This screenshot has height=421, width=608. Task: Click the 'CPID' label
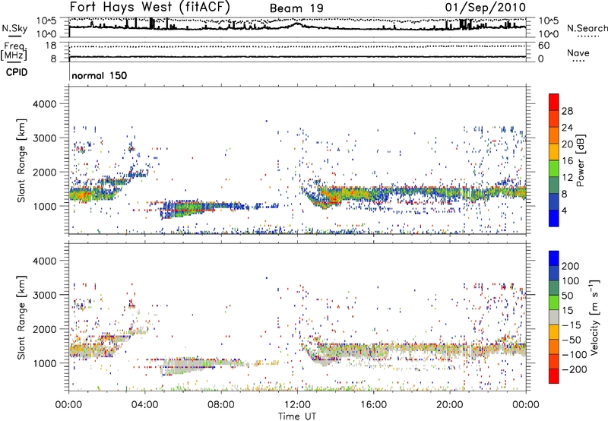point(17,72)
